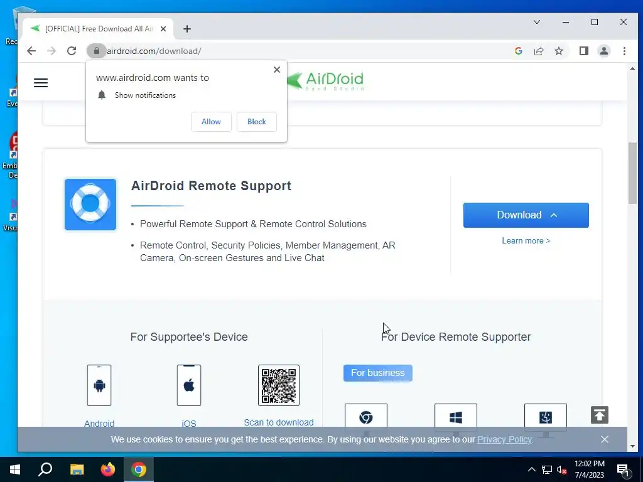Open the Windows Start menu
The height and width of the screenshot is (482, 643).
point(15,469)
